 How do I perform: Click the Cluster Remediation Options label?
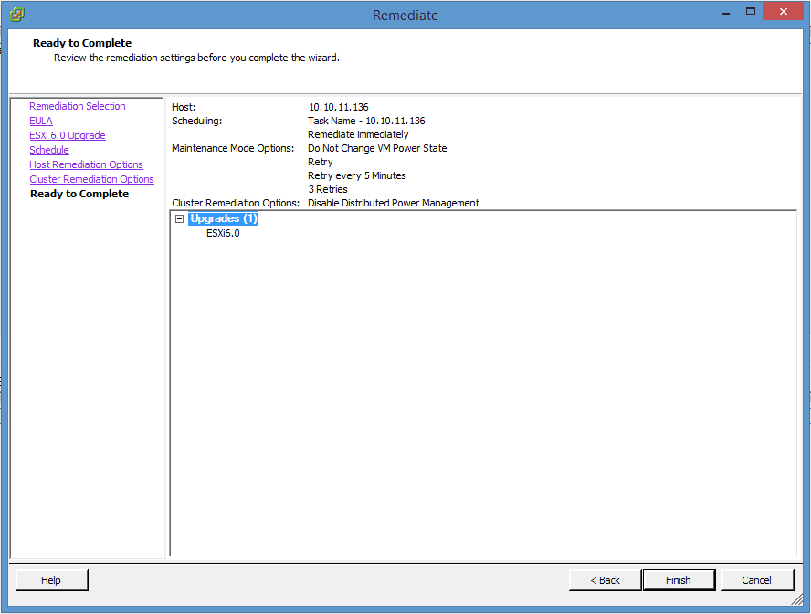236,203
